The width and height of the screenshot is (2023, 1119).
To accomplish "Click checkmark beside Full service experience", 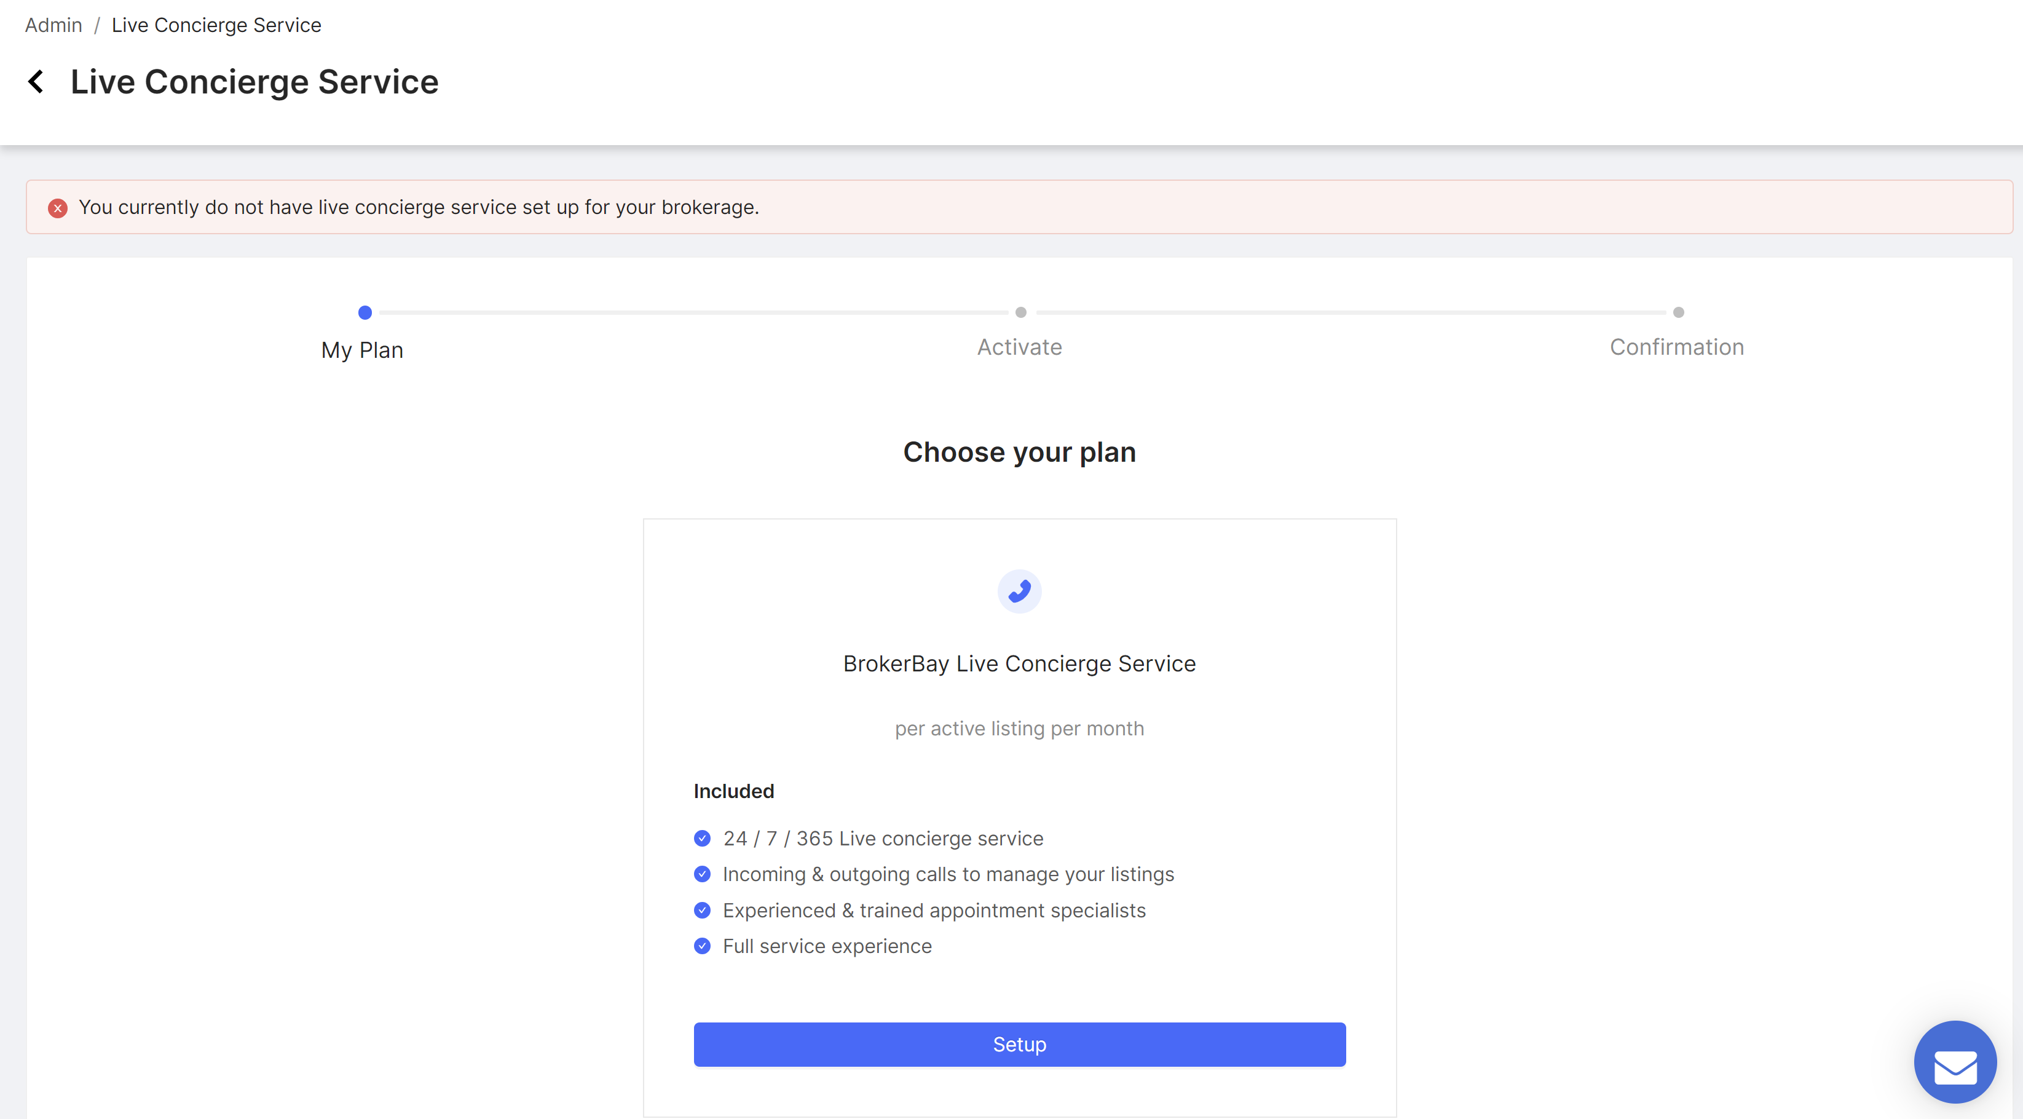I will click(x=702, y=946).
